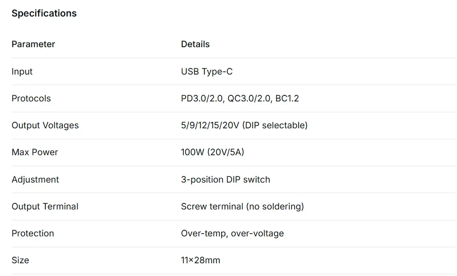Select the PD3.0/2.0, QC3.0/2.0, BC1.2 text
The height and width of the screenshot is (276, 457).
coord(240,99)
